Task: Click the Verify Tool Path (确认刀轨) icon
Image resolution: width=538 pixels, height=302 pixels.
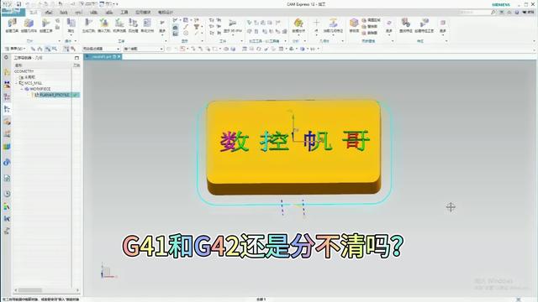Action: [x=103, y=23]
